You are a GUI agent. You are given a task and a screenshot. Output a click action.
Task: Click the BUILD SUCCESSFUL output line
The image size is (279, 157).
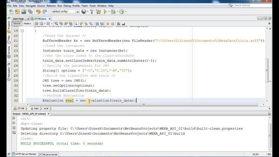[x=62, y=143]
